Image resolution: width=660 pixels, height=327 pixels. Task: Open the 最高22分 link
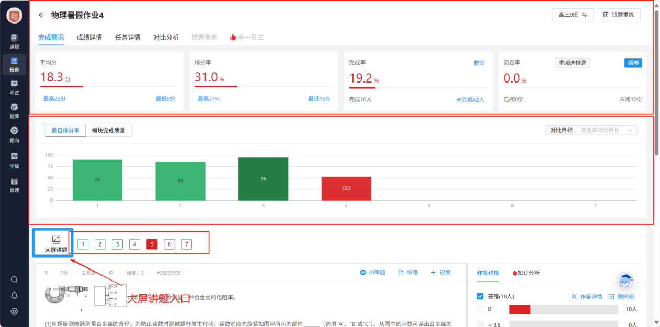coord(54,98)
